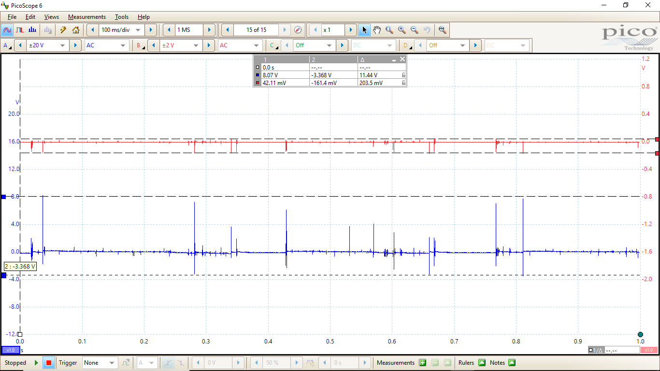Image resolution: width=660 pixels, height=371 pixels.
Task: Zoom to full view (100%)
Action: pos(442,30)
